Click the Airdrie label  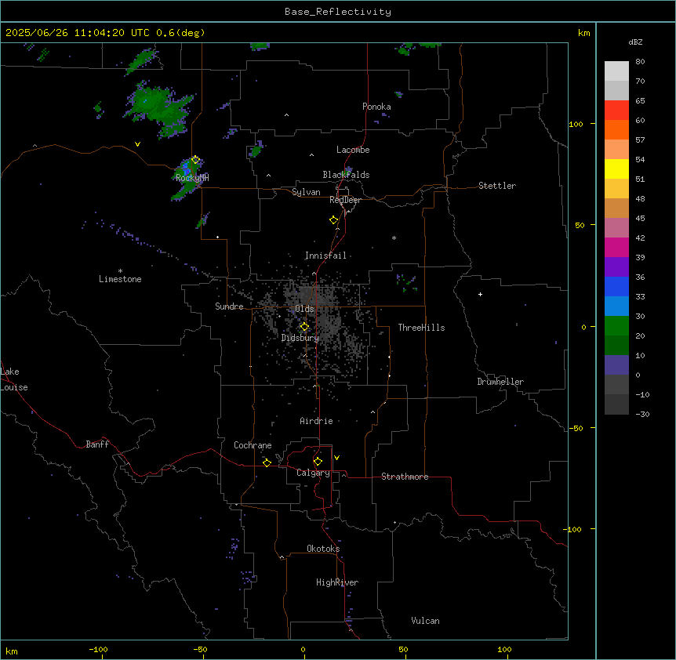coord(316,421)
